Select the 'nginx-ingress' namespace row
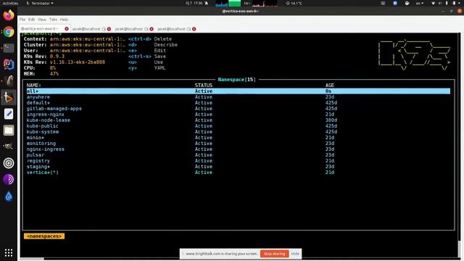 (x=239, y=149)
